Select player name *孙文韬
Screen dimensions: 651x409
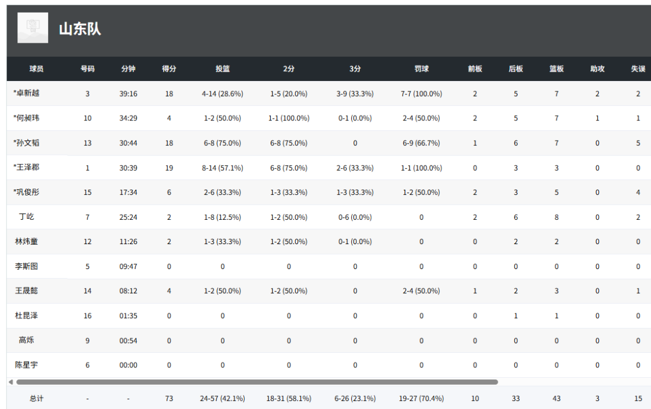[26, 143]
